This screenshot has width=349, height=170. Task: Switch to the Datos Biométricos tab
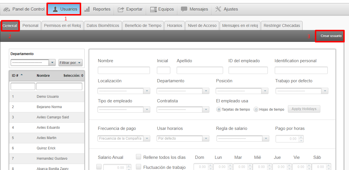103,26
